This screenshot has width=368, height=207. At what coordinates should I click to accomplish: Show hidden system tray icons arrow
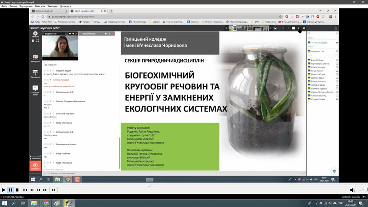click(x=316, y=203)
